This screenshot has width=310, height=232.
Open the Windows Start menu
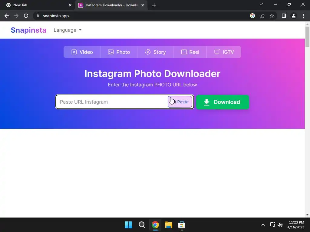(128, 225)
